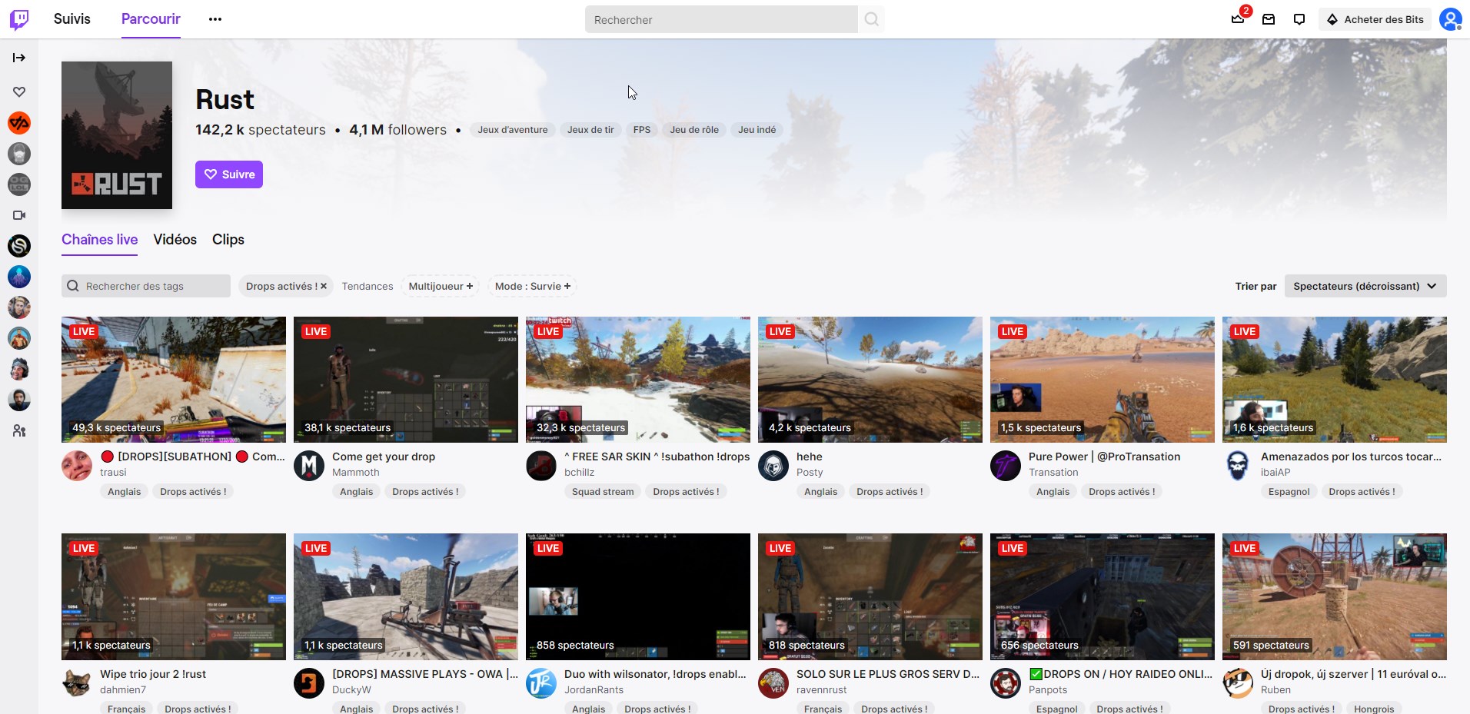The width and height of the screenshot is (1470, 714).
Task: Open the user profile avatar menu
Action: tap(1450, 19)
